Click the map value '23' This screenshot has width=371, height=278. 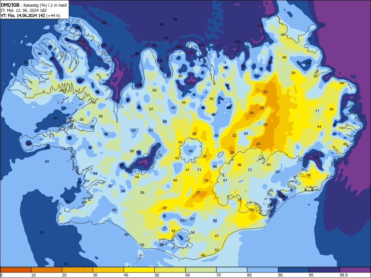(262, 107)
